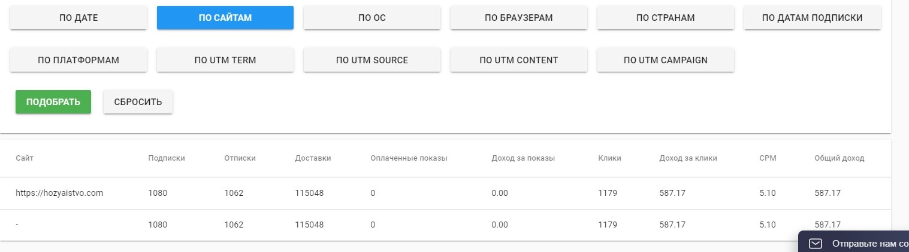Click the envelope icon in chat widget
The width and height of the screenshot is (909, 252).
816,243
